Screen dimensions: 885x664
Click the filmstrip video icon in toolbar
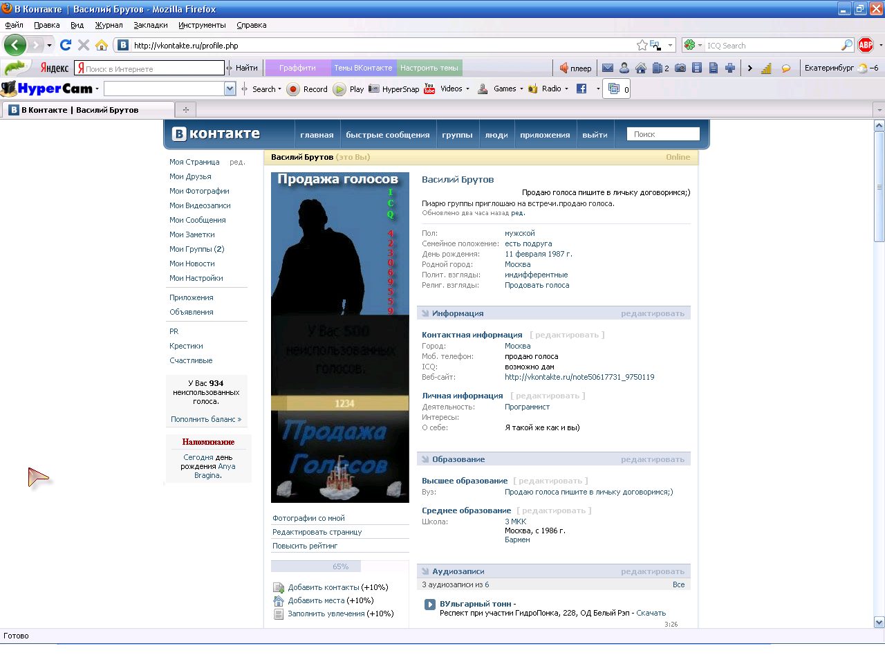[x=697, y=68]
